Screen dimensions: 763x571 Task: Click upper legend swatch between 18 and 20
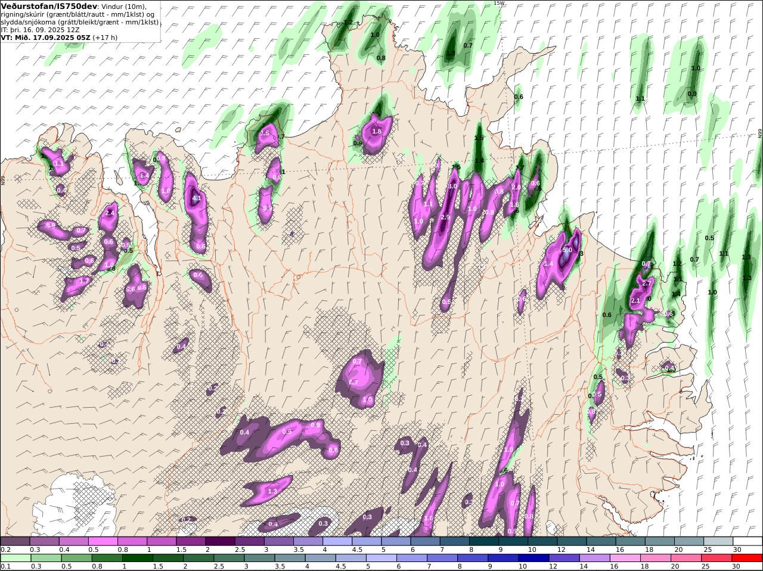(660, 541)
